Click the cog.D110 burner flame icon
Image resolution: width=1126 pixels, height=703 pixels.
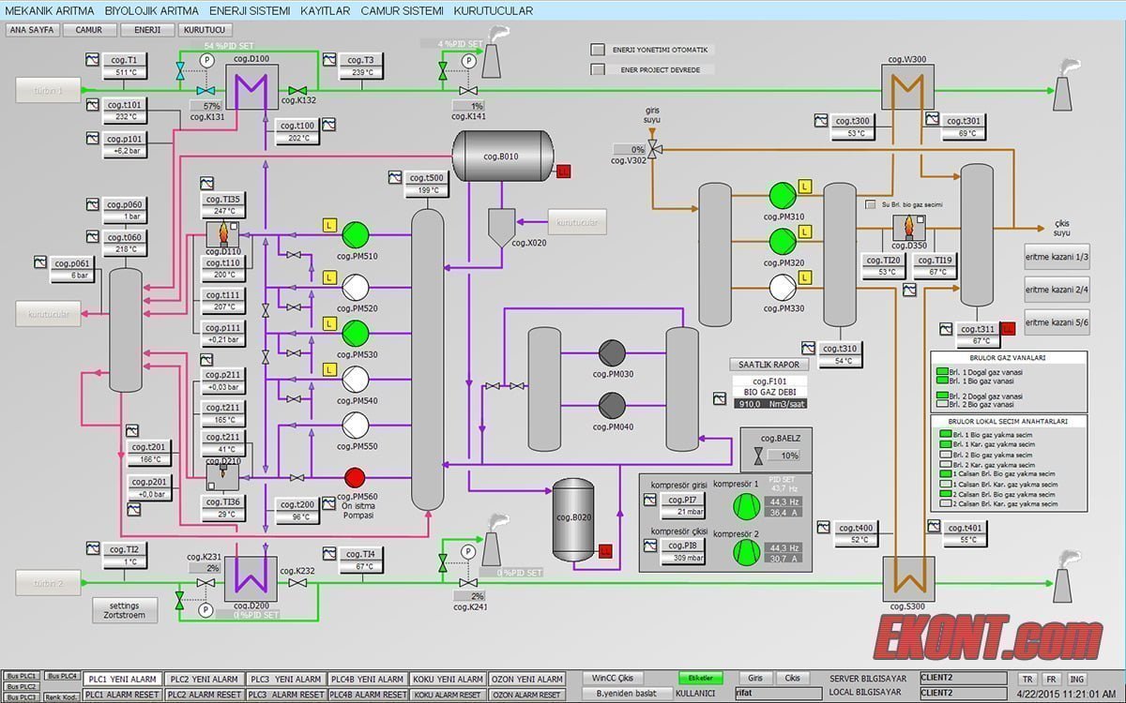222,233
